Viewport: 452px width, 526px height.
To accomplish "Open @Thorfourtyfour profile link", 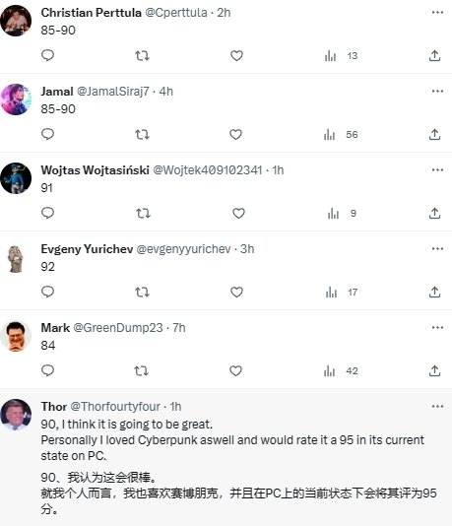I will click(115, 407).
